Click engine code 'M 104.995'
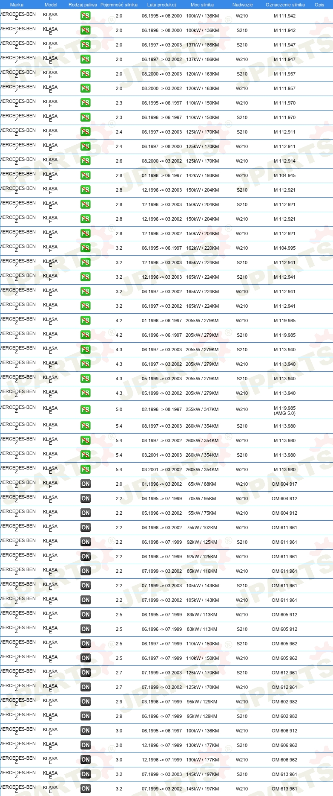Screen dimensions: 333x796 click(284, 248)
